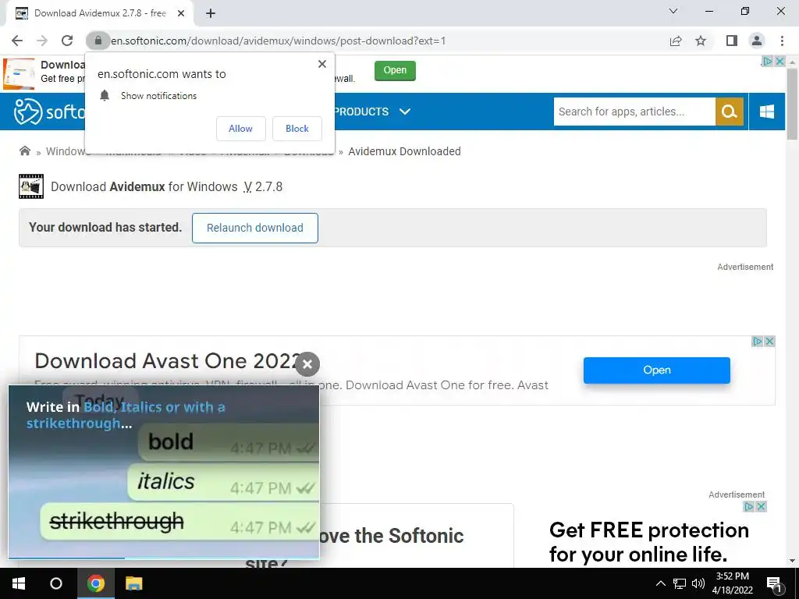The image size is (799, 599).
Task: Expand the PRODUCTS menu chevron
Action: (405, 111)
